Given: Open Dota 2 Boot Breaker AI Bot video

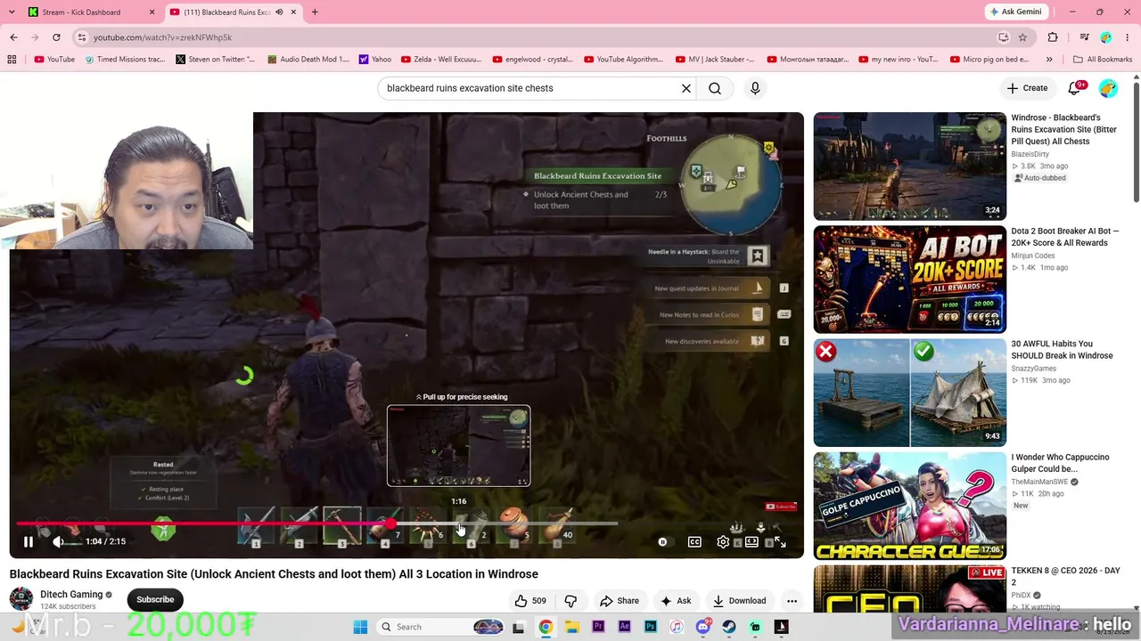Looking at the screenshot, I should coord(909,279).
